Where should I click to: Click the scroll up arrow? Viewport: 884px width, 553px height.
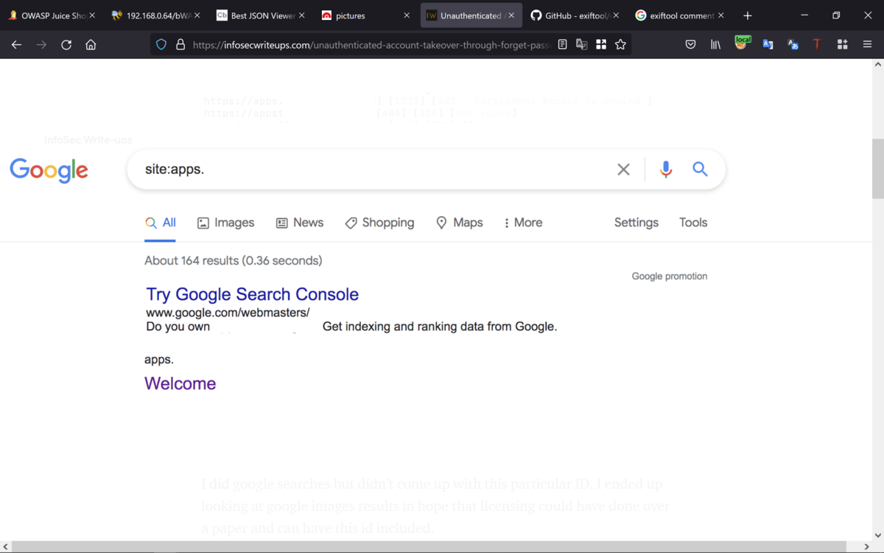877,65
